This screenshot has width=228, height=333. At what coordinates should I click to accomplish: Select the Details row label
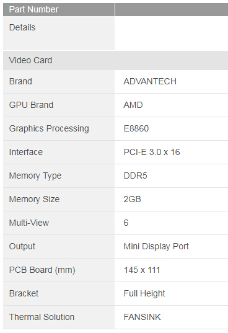(x=22, y=28)
